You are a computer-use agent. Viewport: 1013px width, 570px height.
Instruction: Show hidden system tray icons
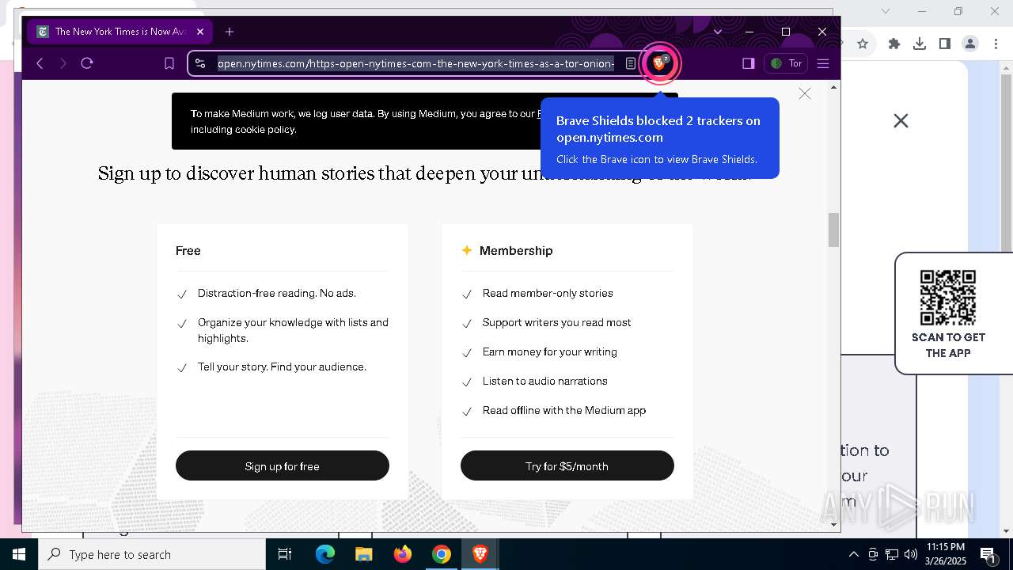pyautogui.click(x=853, y=554)
